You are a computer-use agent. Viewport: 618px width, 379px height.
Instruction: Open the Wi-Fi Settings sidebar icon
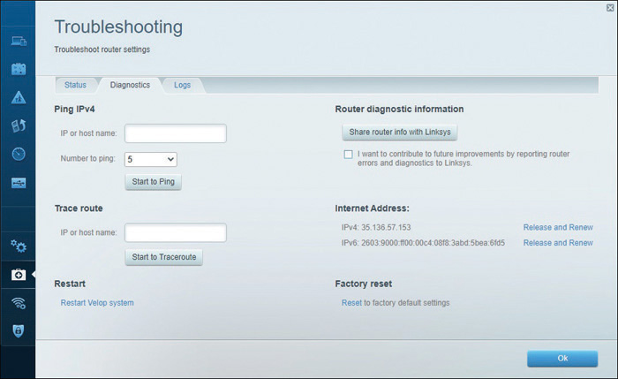pyautogui.click(x=19, y=303)
